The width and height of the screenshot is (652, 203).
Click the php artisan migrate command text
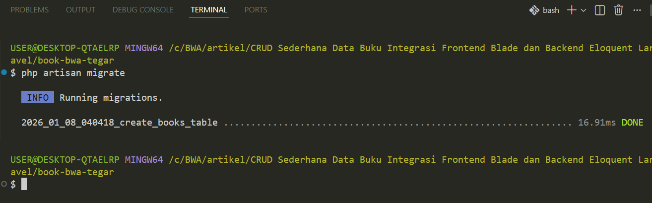(x=73, y=73)
